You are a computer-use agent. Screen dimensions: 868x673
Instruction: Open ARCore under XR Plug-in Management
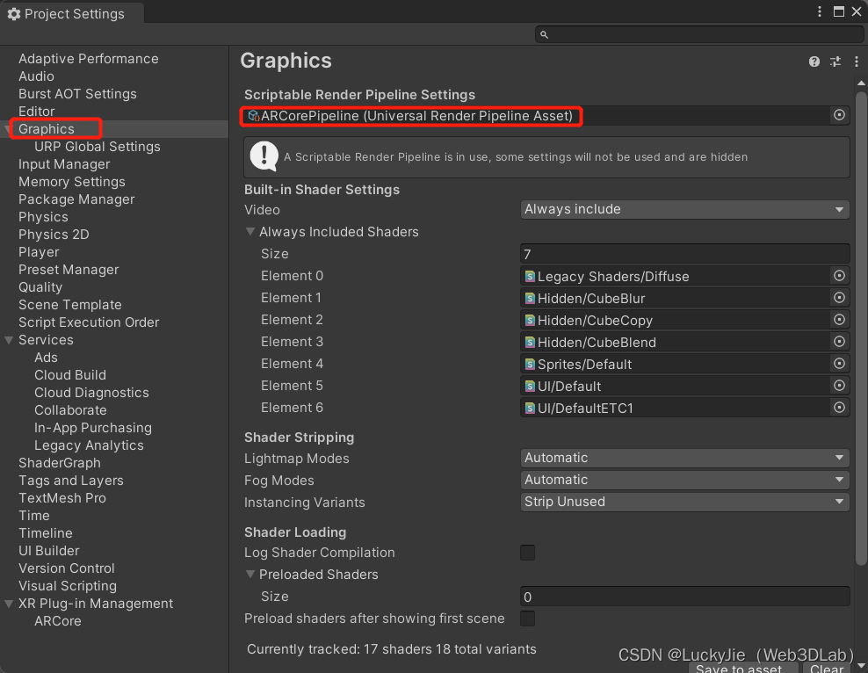(58, 621)
